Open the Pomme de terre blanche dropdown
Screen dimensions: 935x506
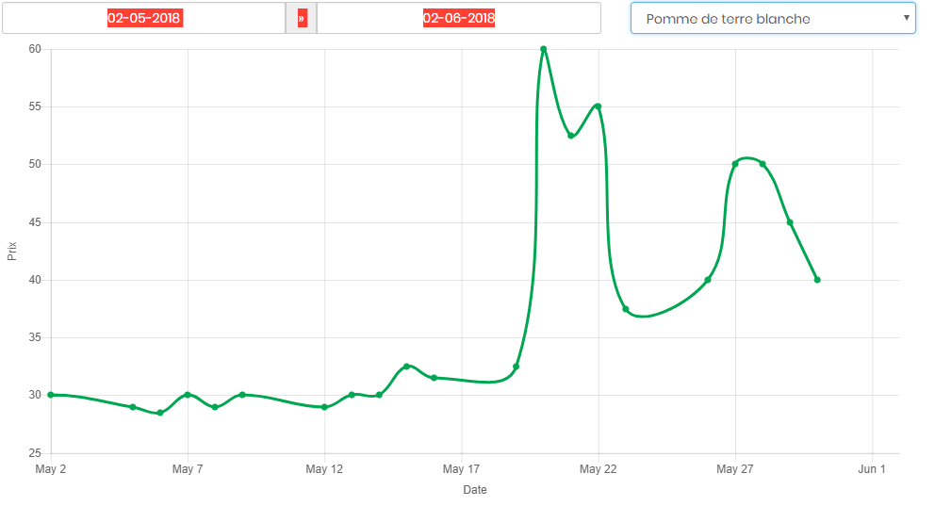tap(773, 19)
